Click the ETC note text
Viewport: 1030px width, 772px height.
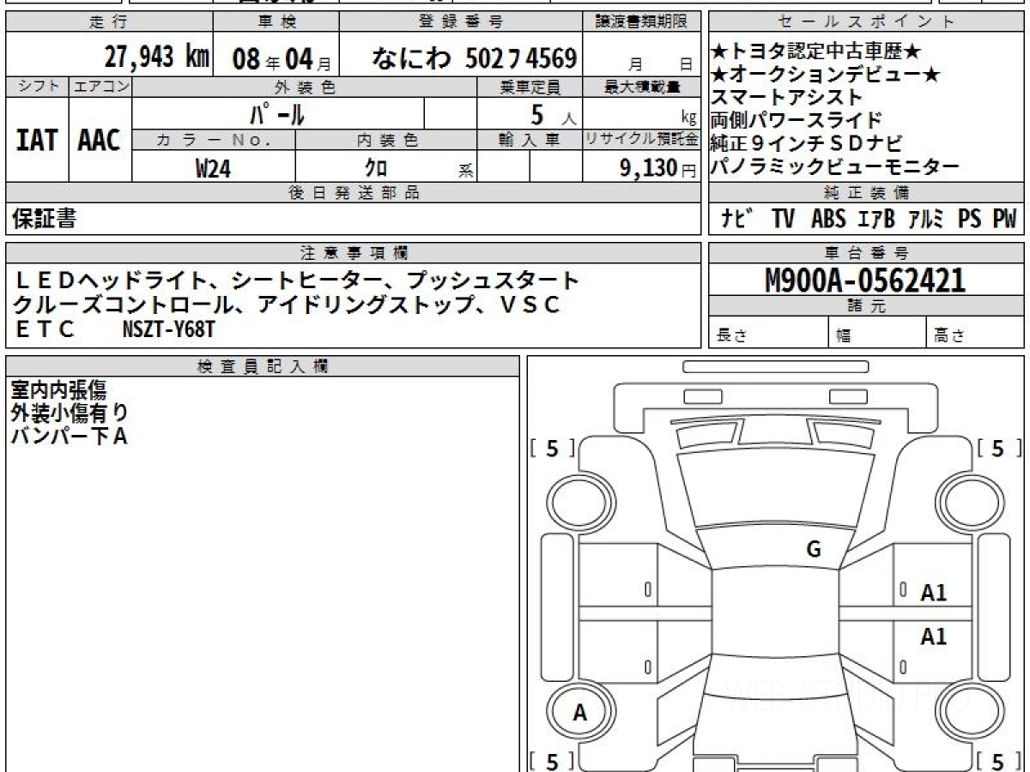(46, 328)
